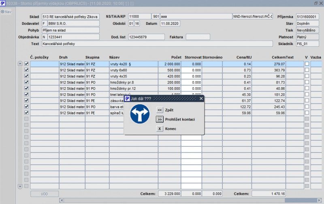Click the Počet cell 2 000.000

coord(169,64)
